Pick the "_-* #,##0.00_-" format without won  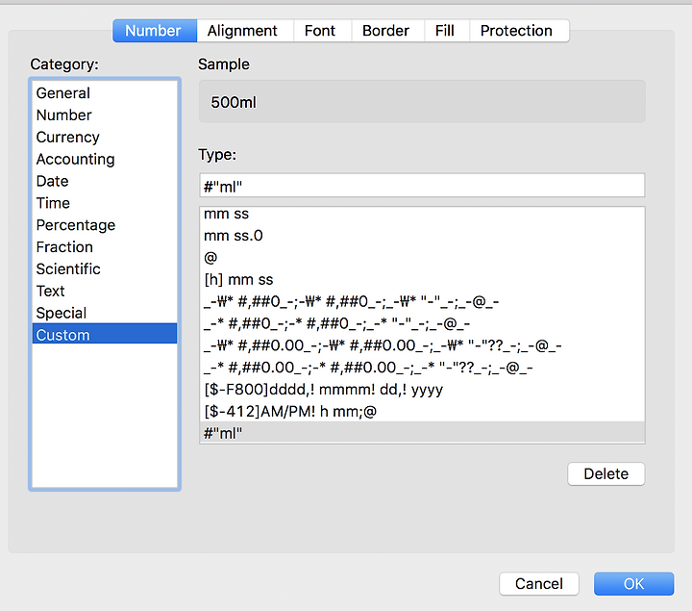click(x=422, y=368)
